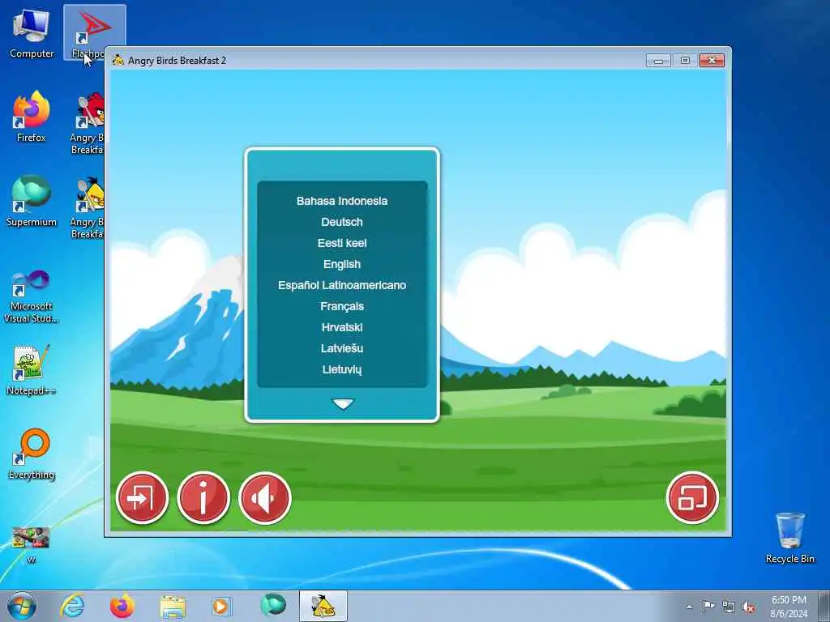Select English language
830x622 pixels.
tap(342, 265)
